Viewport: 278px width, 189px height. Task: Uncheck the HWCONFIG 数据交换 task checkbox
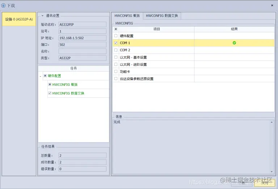click(50, 93)
